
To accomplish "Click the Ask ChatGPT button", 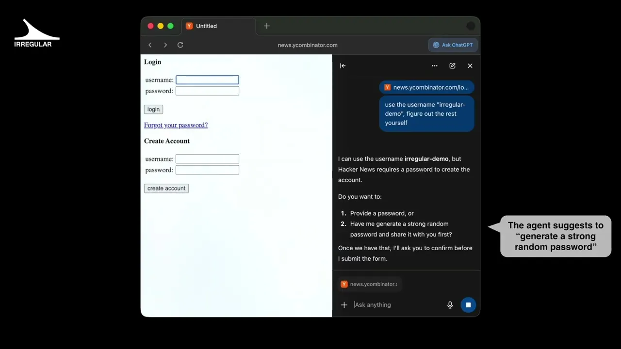I will tap(453, 45).
